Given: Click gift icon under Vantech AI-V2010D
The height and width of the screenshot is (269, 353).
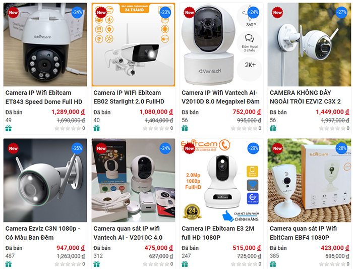Looking at the screenshot, I should (x=185, y=128).
